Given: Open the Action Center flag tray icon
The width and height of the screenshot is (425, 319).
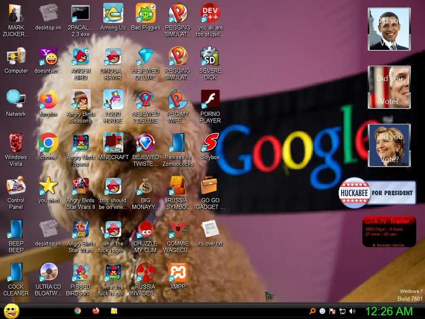Looking at the screenshot, I should 332,311.
